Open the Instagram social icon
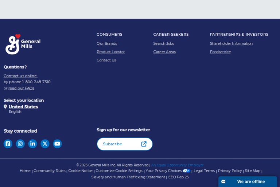The height and width of the screenshot is (187, 280). pos(20,144)
